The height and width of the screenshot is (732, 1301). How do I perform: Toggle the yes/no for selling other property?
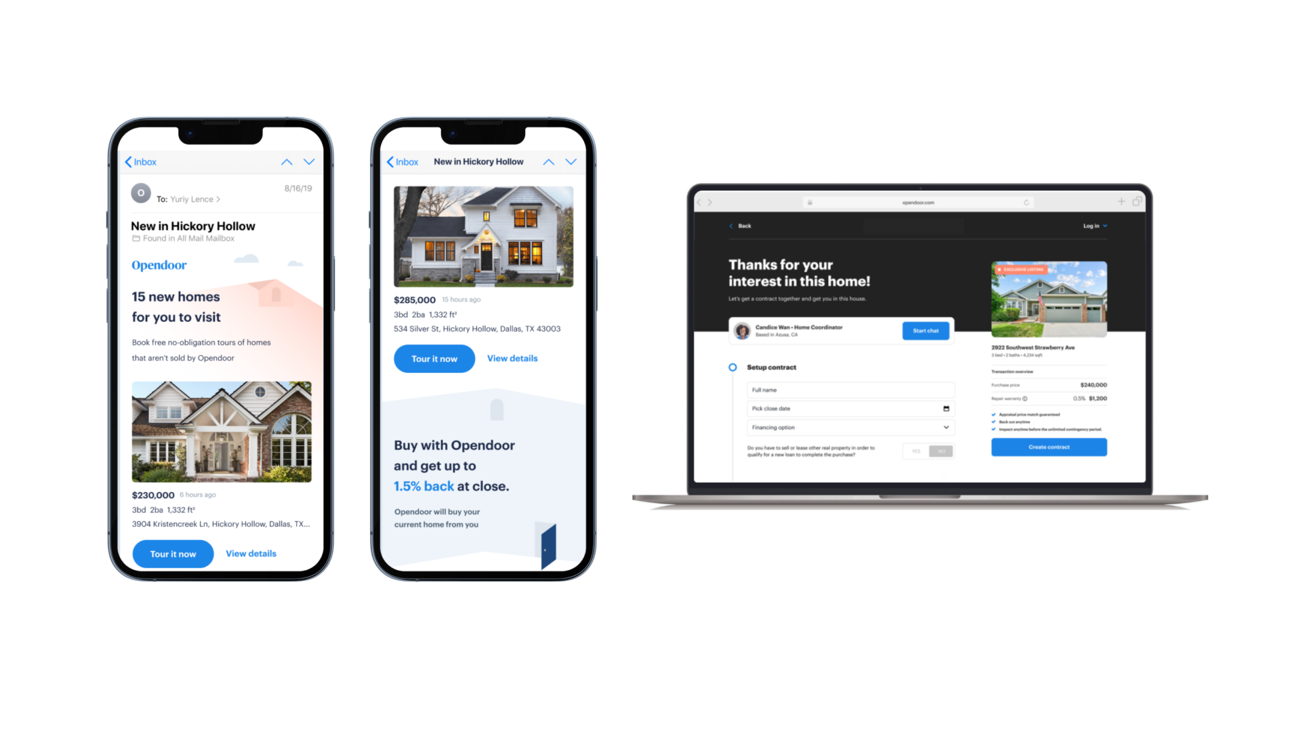click(916, 451)
